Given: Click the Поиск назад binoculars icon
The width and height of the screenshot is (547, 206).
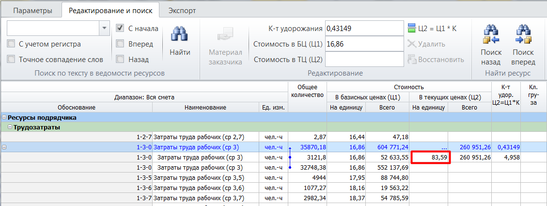Looking at the screenshot, I should click(x=491, y=34).
